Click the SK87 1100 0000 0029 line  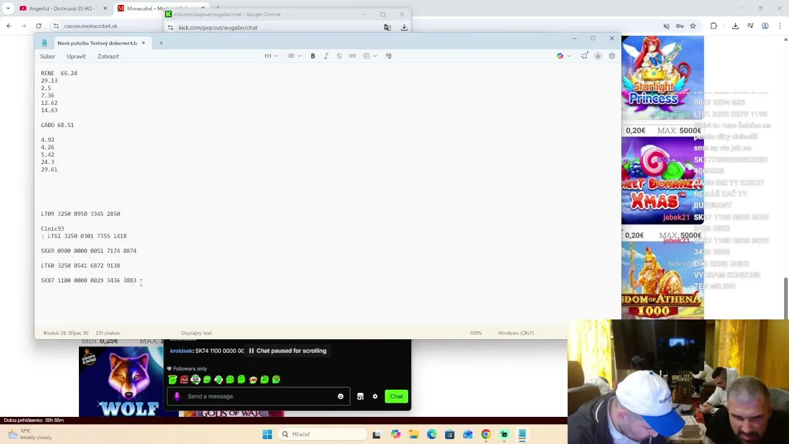click(x=89, y=281)
